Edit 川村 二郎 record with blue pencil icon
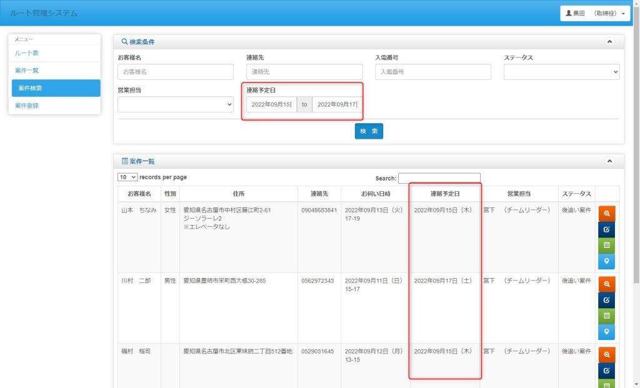 (x=606, y=301)
